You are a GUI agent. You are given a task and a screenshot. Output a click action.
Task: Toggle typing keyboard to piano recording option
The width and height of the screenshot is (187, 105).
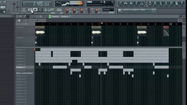tap(67, 9)
